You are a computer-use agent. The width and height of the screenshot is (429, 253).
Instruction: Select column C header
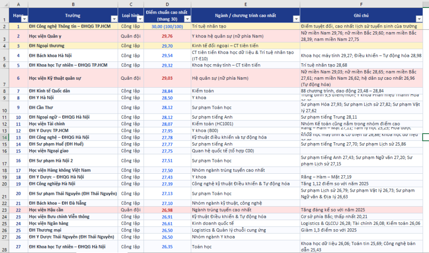tap(131, 4)
